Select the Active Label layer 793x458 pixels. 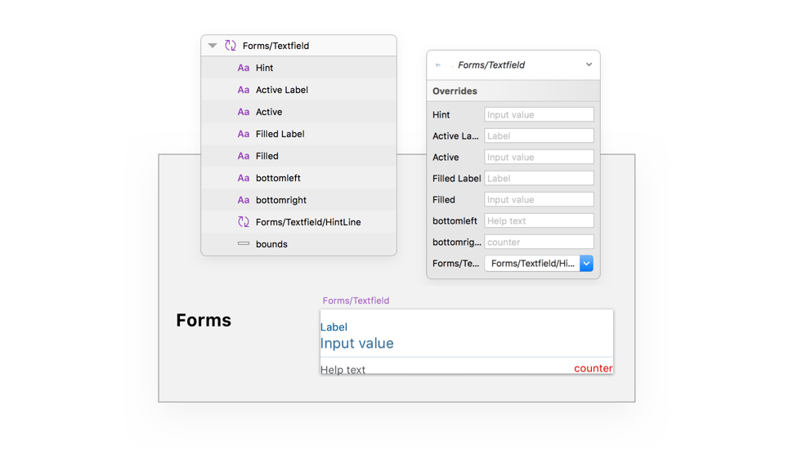(x=298, y=90)
